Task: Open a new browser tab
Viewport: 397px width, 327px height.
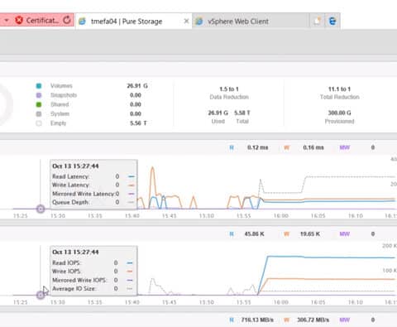Action: pos(317,21)
